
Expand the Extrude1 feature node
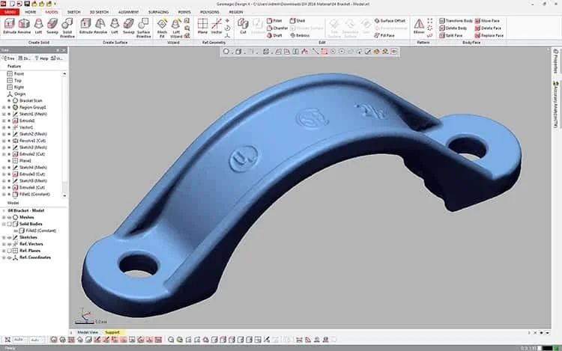point(4,120)
